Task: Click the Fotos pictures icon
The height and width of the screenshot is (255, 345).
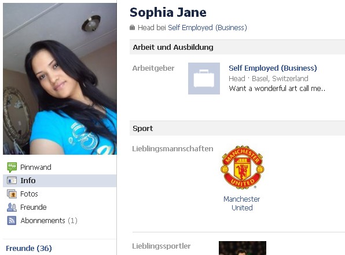Action: [x=12, y=194]
